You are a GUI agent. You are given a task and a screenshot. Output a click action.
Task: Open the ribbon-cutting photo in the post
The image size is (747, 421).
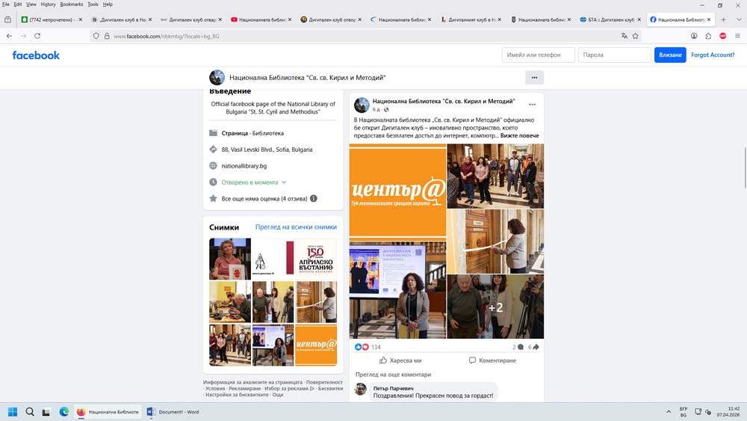[495, 242]
